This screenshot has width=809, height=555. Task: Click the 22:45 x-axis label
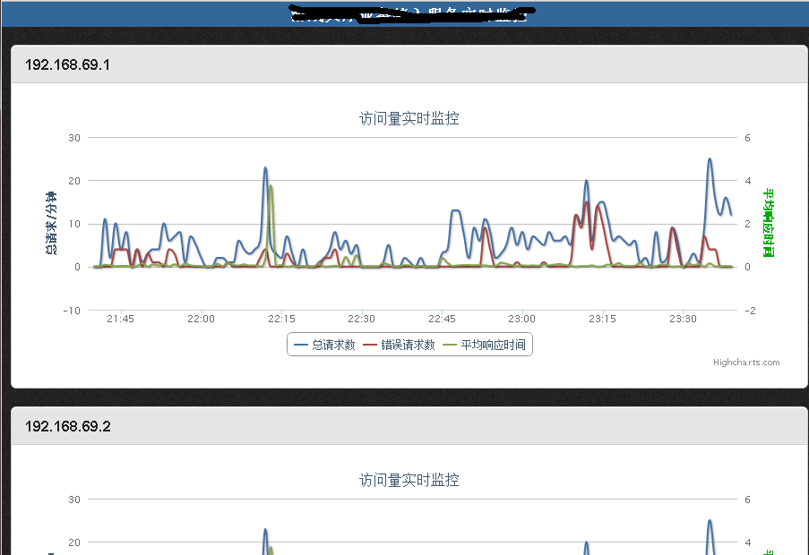[x=442, y=319]
